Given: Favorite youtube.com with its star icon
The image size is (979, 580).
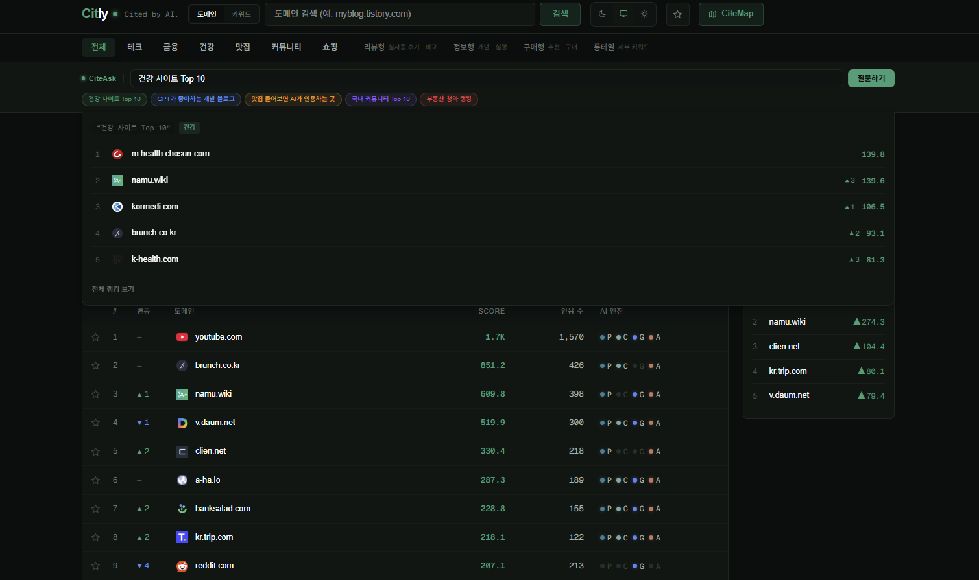Looking at the screenshot, I should click(95, 337).
